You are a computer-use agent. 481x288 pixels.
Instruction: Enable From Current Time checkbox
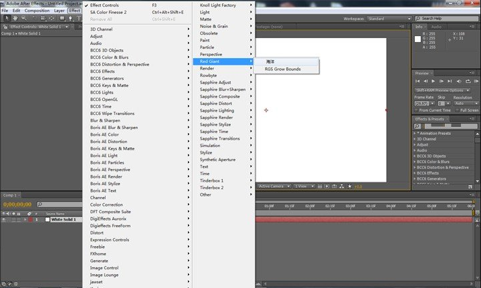pos(417,110)
